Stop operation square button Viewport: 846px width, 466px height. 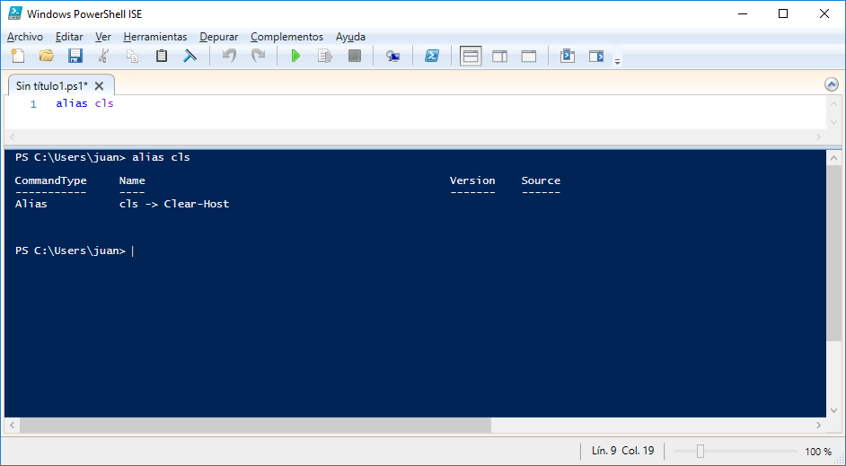pyautogui.click(x=355, y=56)
